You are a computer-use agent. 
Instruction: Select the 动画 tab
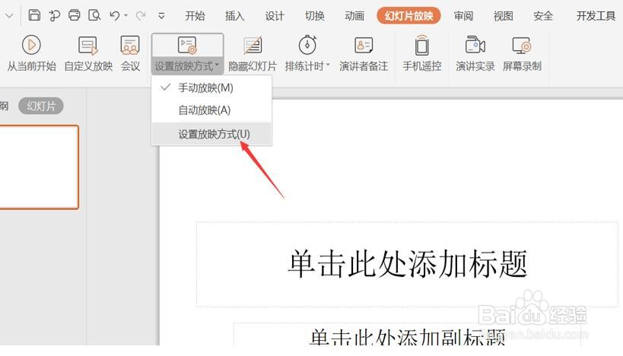(354, 16)
